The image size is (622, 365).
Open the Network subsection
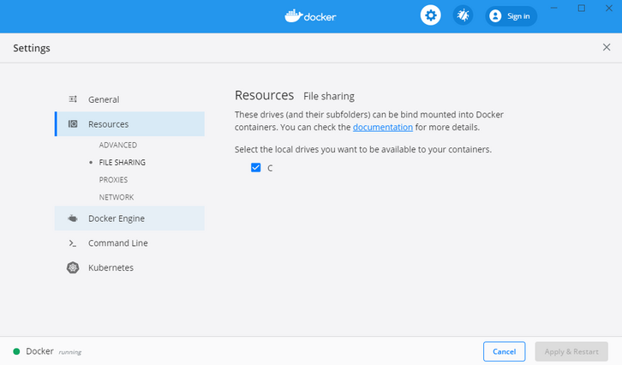[116, 197]
